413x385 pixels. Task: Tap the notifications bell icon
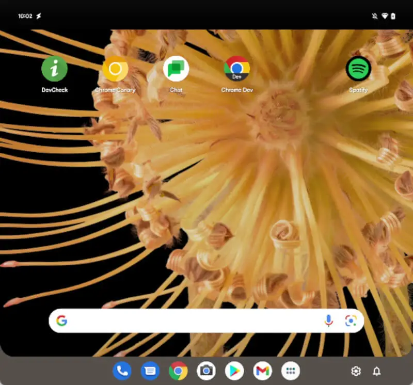[376, 371]
